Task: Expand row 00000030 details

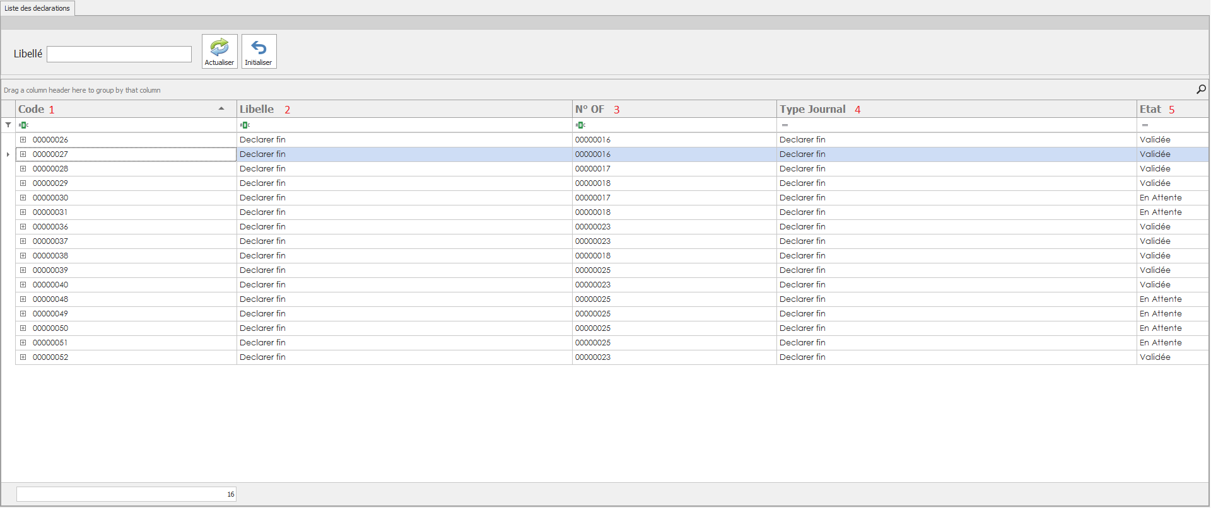Action: point(23,198)
